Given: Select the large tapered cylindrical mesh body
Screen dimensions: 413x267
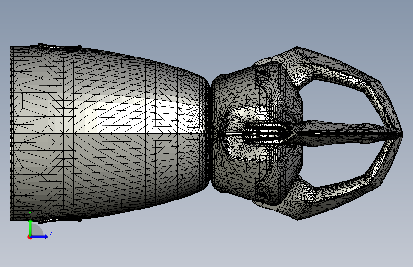Looking at the screenshot, I should coord(109,133).
